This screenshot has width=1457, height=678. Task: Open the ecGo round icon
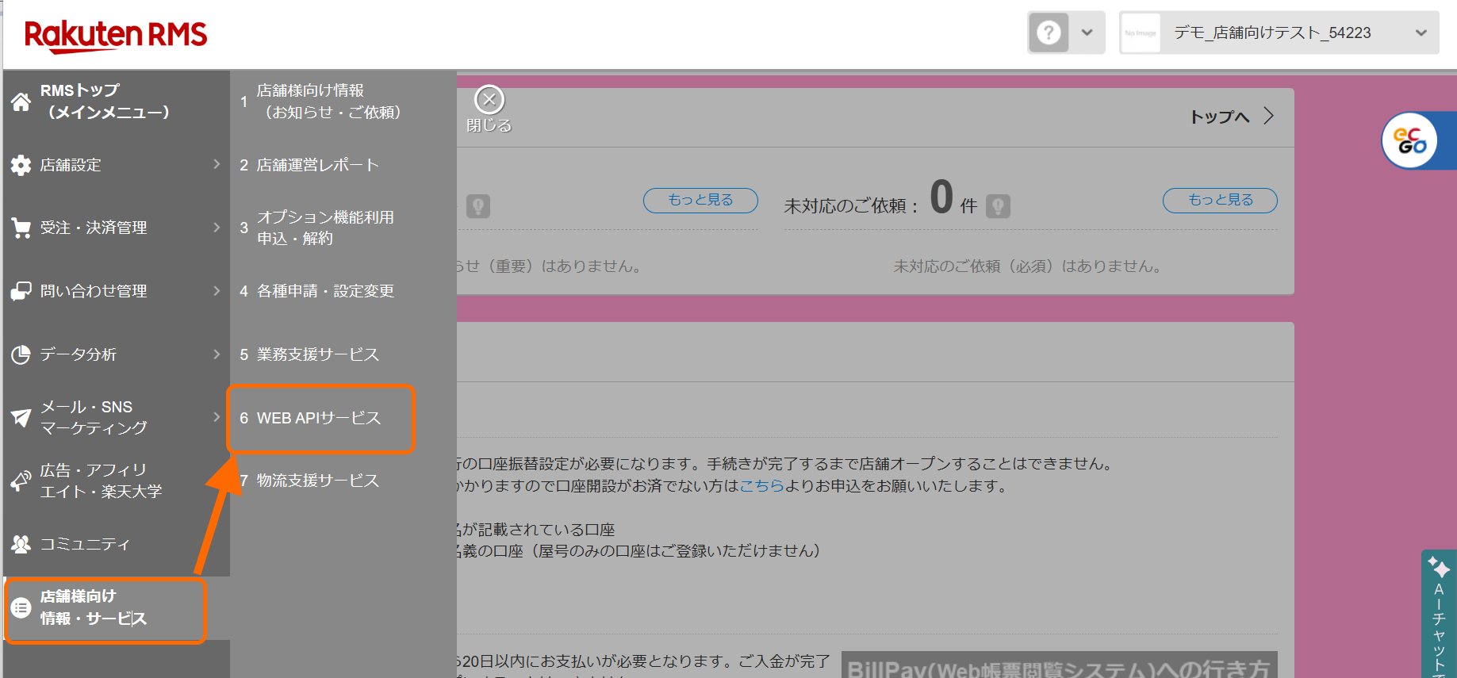click(x=1409, y=141)
